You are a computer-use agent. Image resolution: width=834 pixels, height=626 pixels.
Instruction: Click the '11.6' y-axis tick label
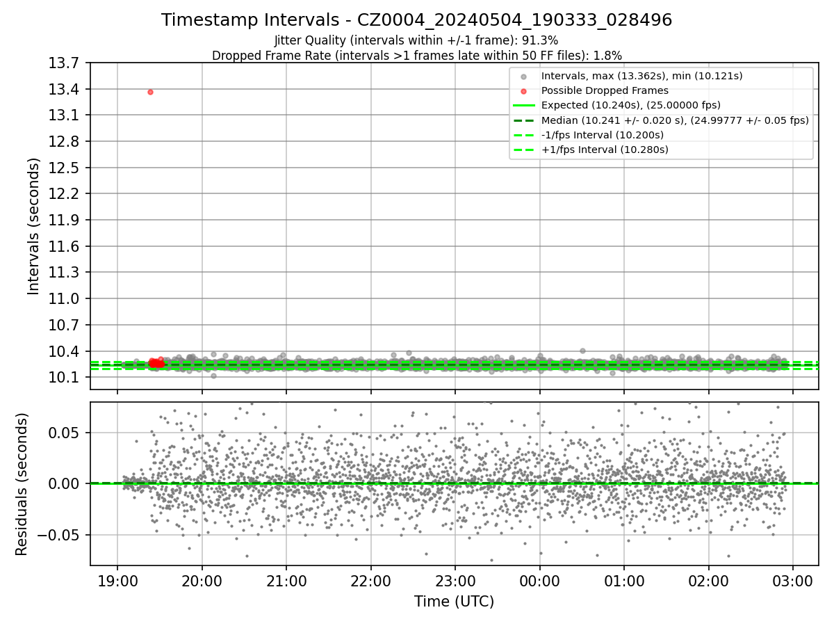[64, 247]
